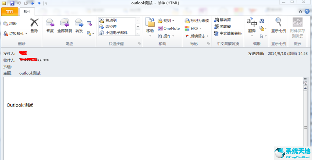312x160 pixels.
Task: Open quick access toolbar customize dropdown
Action: [x=46, y=3]
